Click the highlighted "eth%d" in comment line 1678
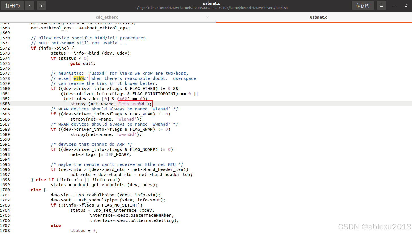Image resolution: width=412 pixels, height=234 pixels. 80,78
